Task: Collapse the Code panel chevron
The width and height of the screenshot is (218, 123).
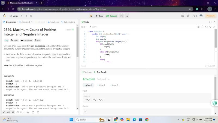Action: pyautogui.click(x=214, y=22)
